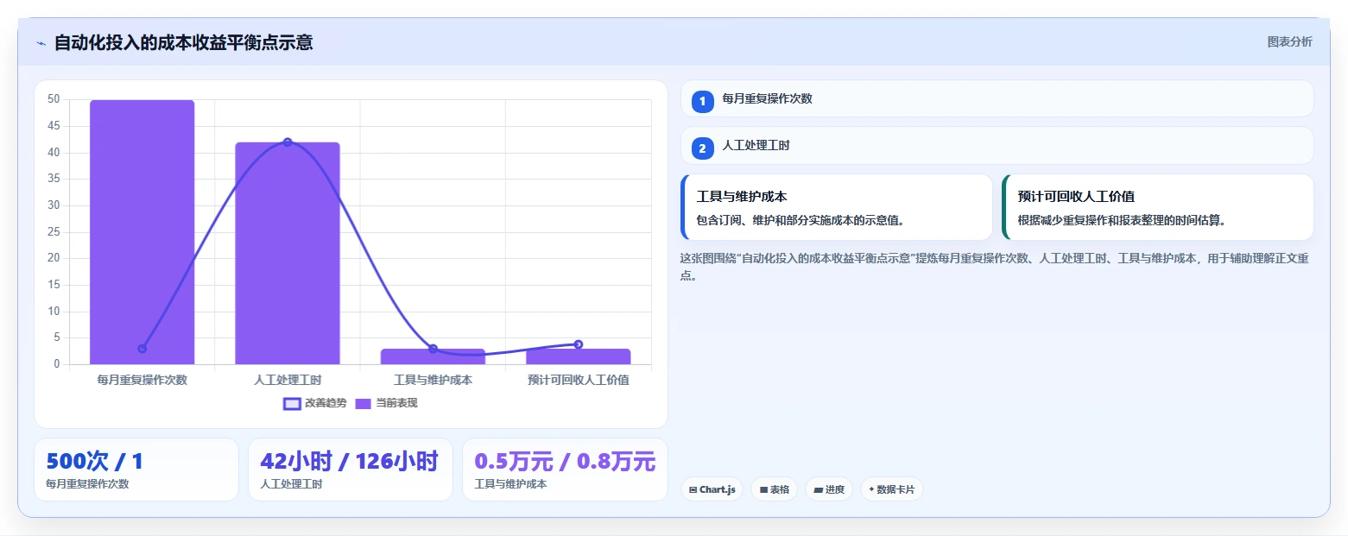The width and height of the screenshot is (1348, 536).
Task: Click the number 2 badge for 人工处理工时
Action: click(702, 148)
